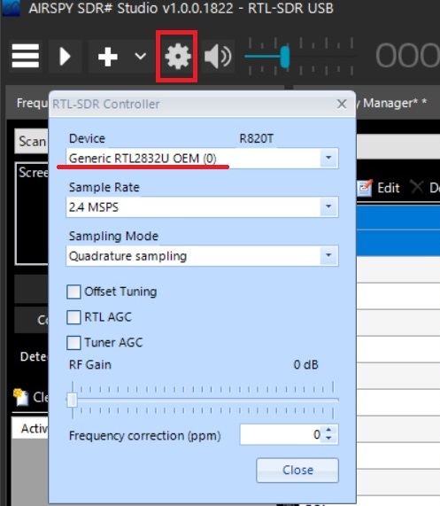
Task: Enable the Tuner AGC checkbox
Action: tap(73, 342)
